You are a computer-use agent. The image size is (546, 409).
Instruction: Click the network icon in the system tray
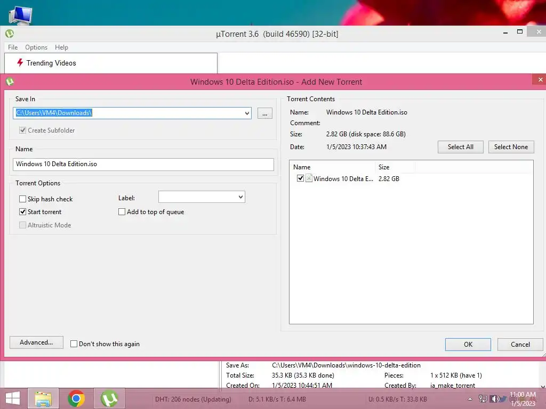[483, 399]
